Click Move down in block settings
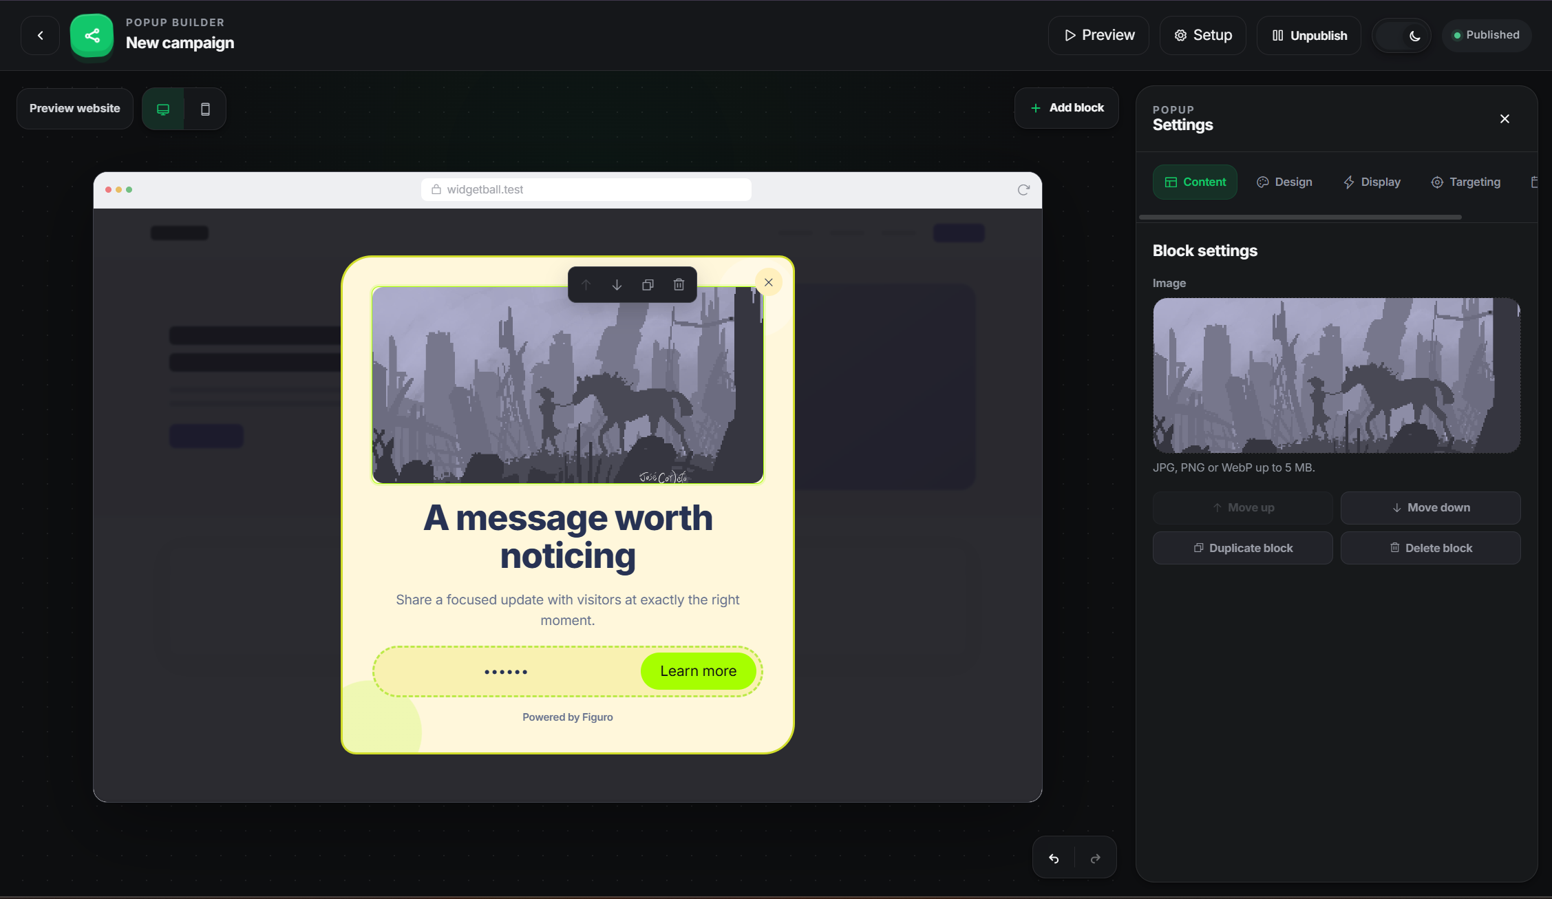Image resolution: width=1552 pixels, height=899 pixels. pos(1431,508)
